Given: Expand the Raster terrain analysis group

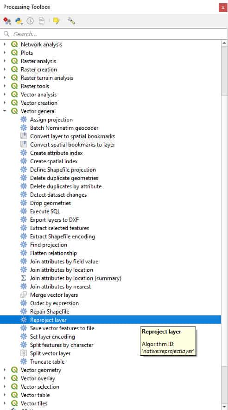Looking at the screenshot, I should click(x=5, y=78).
